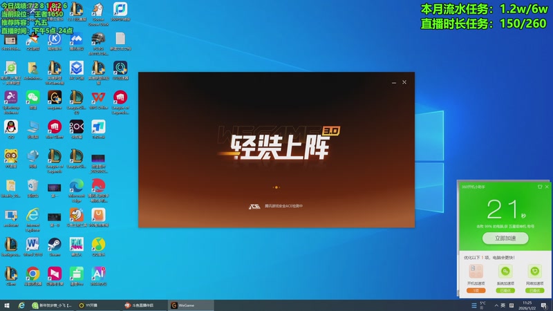The height and width of the screenshot is (311, 553).
Task: Select the Recycle Bin desktop icon
Action: [x=32, y=188]
